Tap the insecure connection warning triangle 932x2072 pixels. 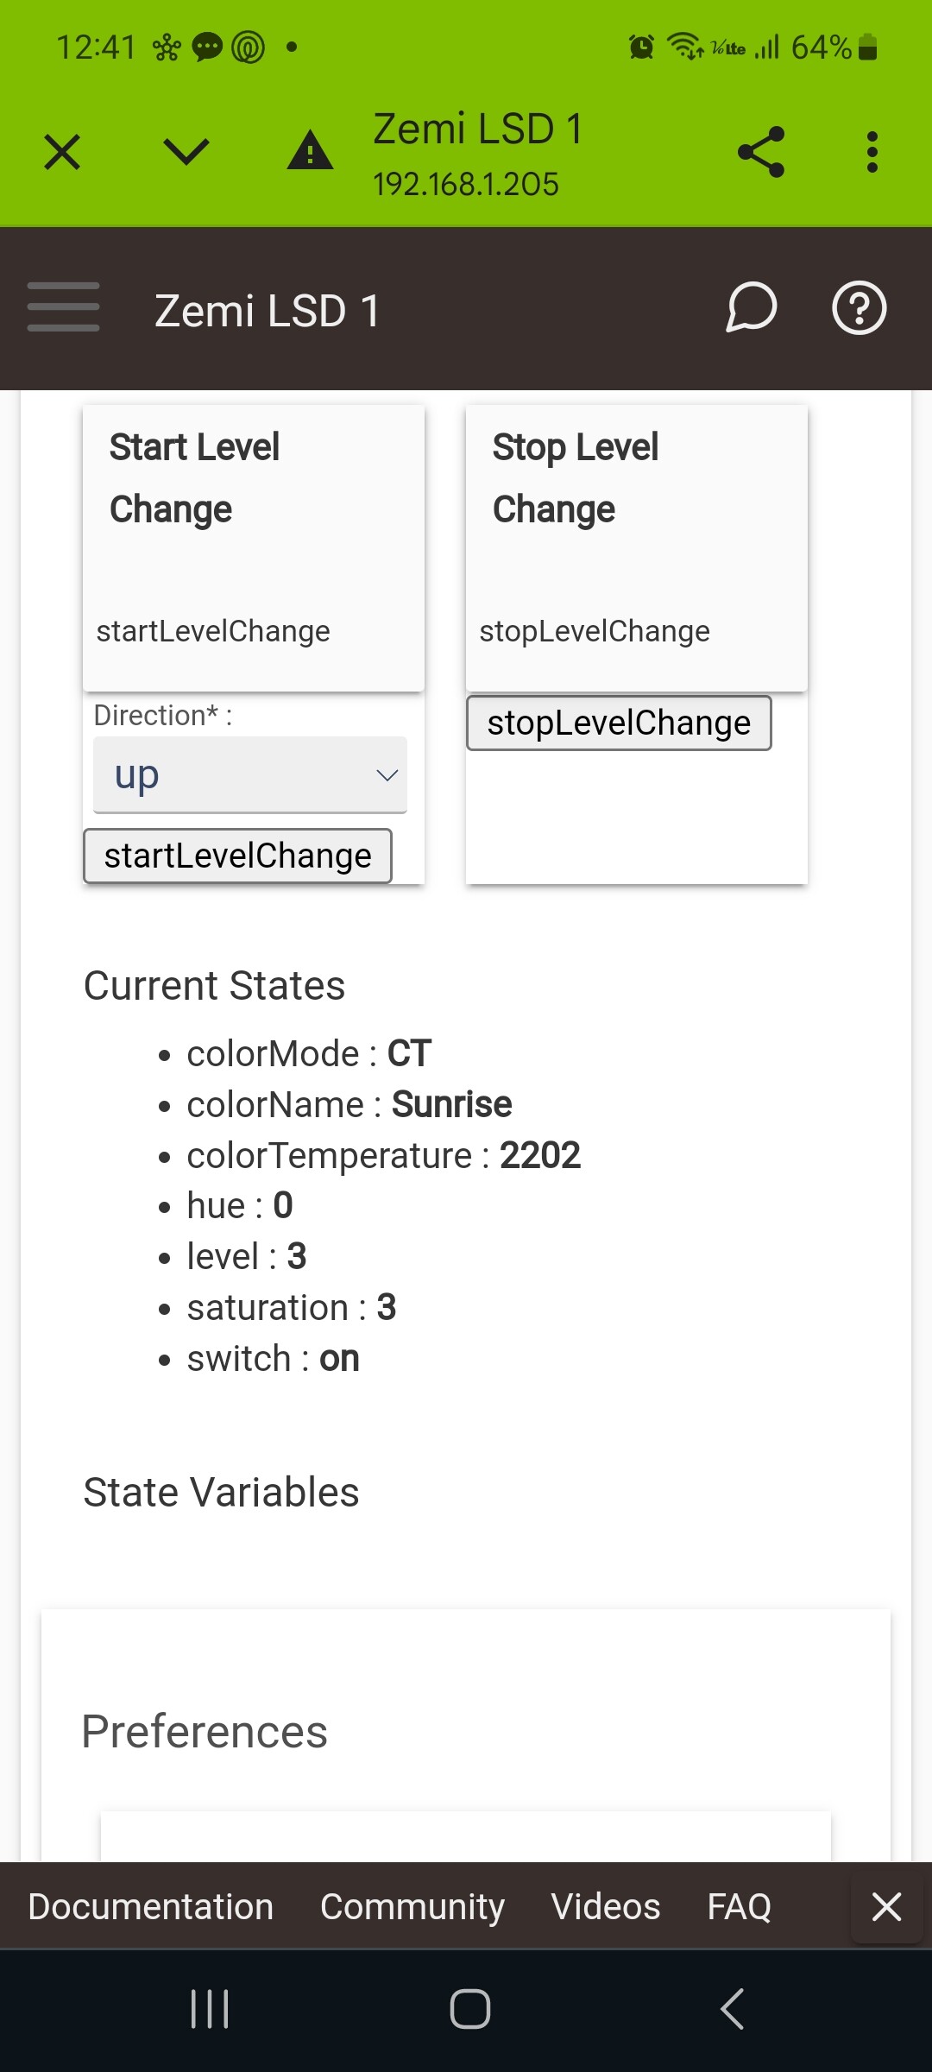pyautogui.click(x=310, y=151)
